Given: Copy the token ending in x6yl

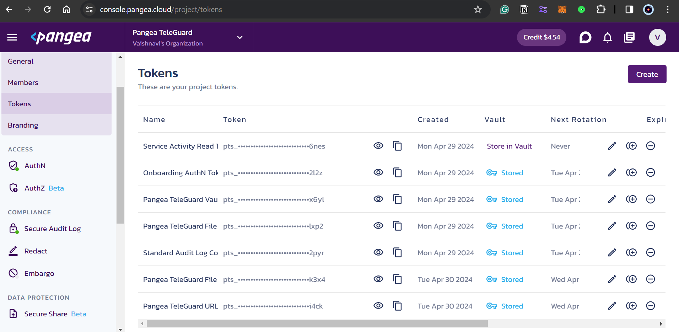Looking at the screenshot, I should pos(397,199).
